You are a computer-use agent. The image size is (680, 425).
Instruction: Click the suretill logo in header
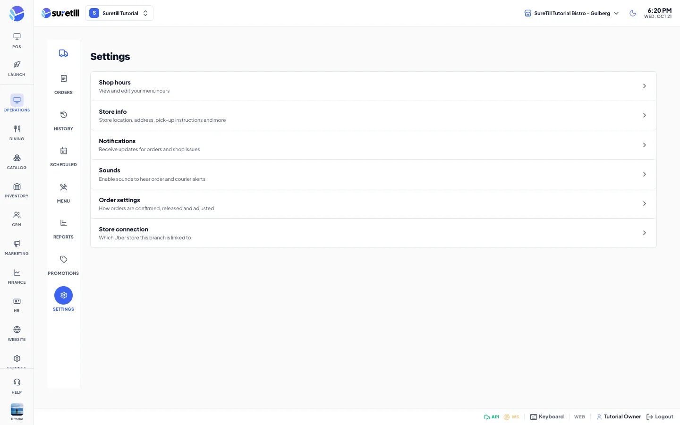pos(60,13)
